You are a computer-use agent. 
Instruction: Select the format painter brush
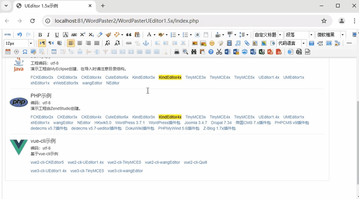point(108,35)
